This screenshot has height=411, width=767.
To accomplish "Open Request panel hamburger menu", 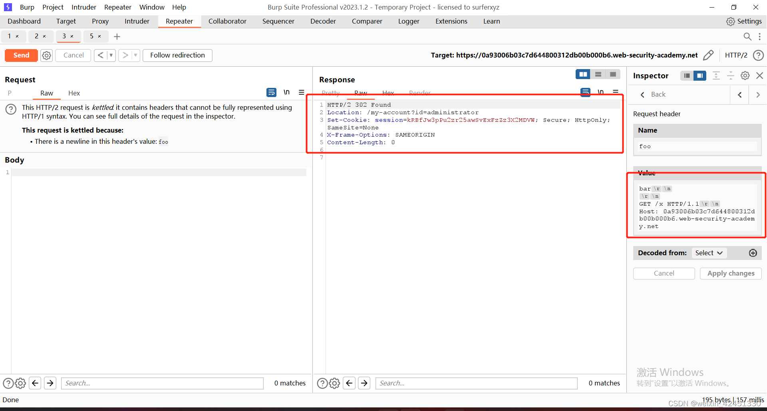I will point(302,92).
